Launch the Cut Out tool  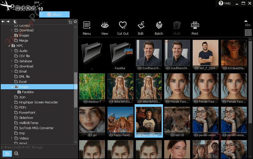(x=123, y=28)
